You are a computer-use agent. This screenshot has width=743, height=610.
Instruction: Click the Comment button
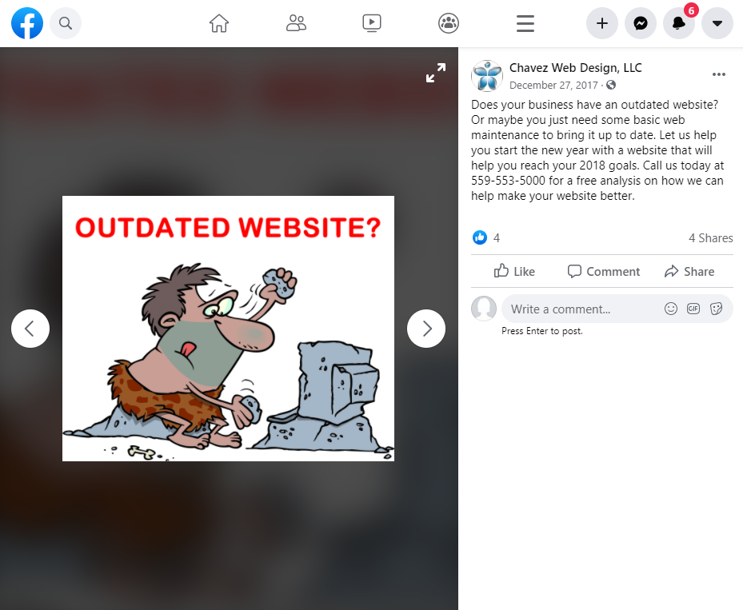[x=603, y=271]
